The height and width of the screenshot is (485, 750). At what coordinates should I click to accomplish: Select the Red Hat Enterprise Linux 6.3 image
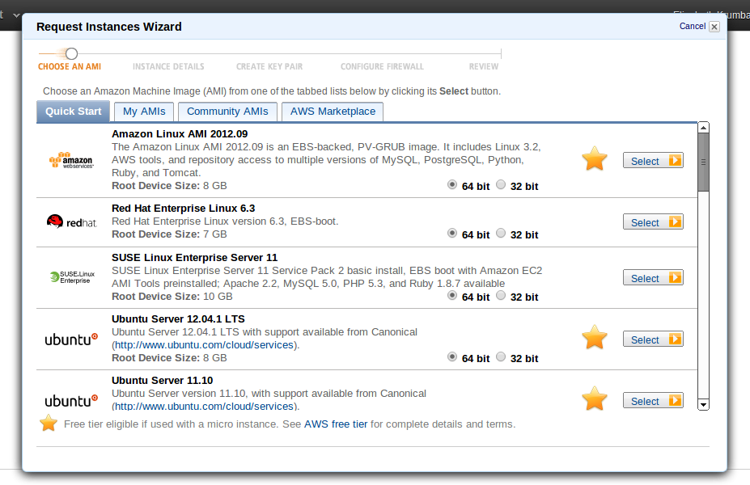pos(653,221)
